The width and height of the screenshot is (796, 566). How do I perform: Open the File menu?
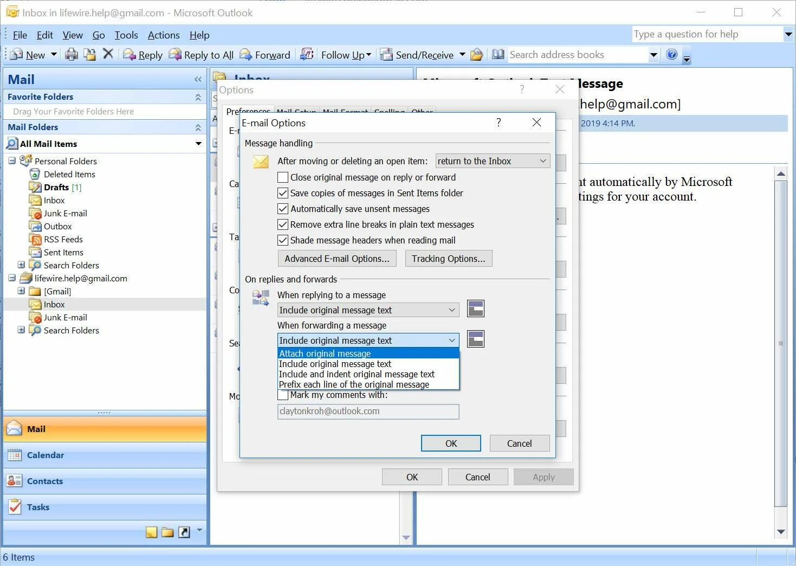[x=20, y=35]
